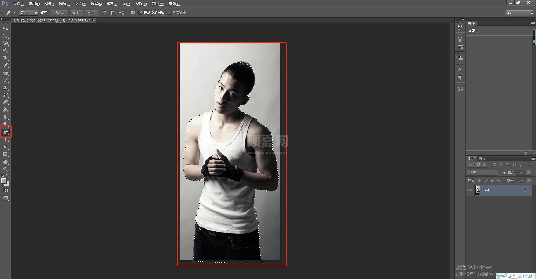Click the path operations icon
The image size is (536, 279).
click(105, 13)
